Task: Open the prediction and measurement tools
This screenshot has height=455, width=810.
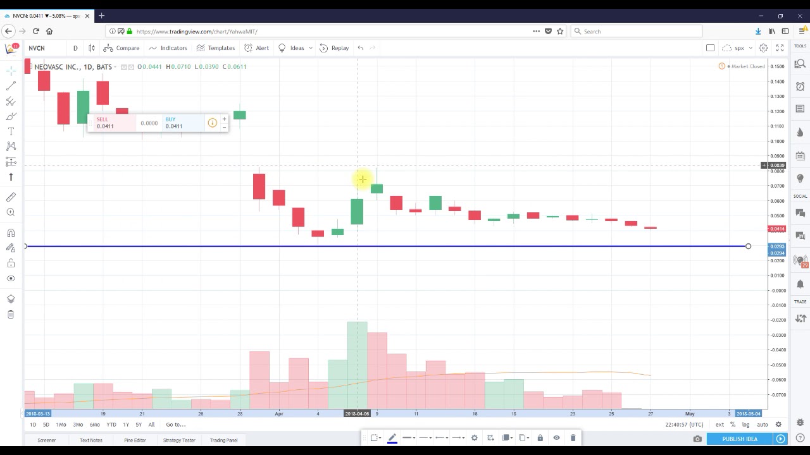Action: pyautogui.click(x=11, y=162)
